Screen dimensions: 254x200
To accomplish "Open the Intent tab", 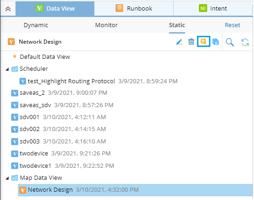I will point(213,8).
